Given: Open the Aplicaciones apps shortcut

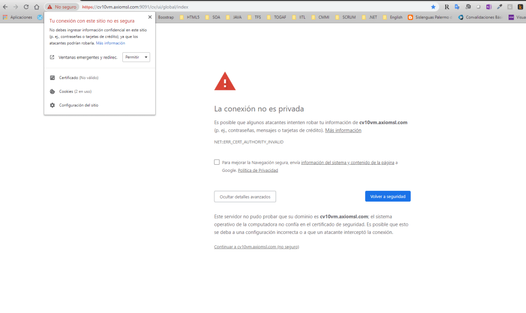Looking at the screenshot, I should click(17, 17).
